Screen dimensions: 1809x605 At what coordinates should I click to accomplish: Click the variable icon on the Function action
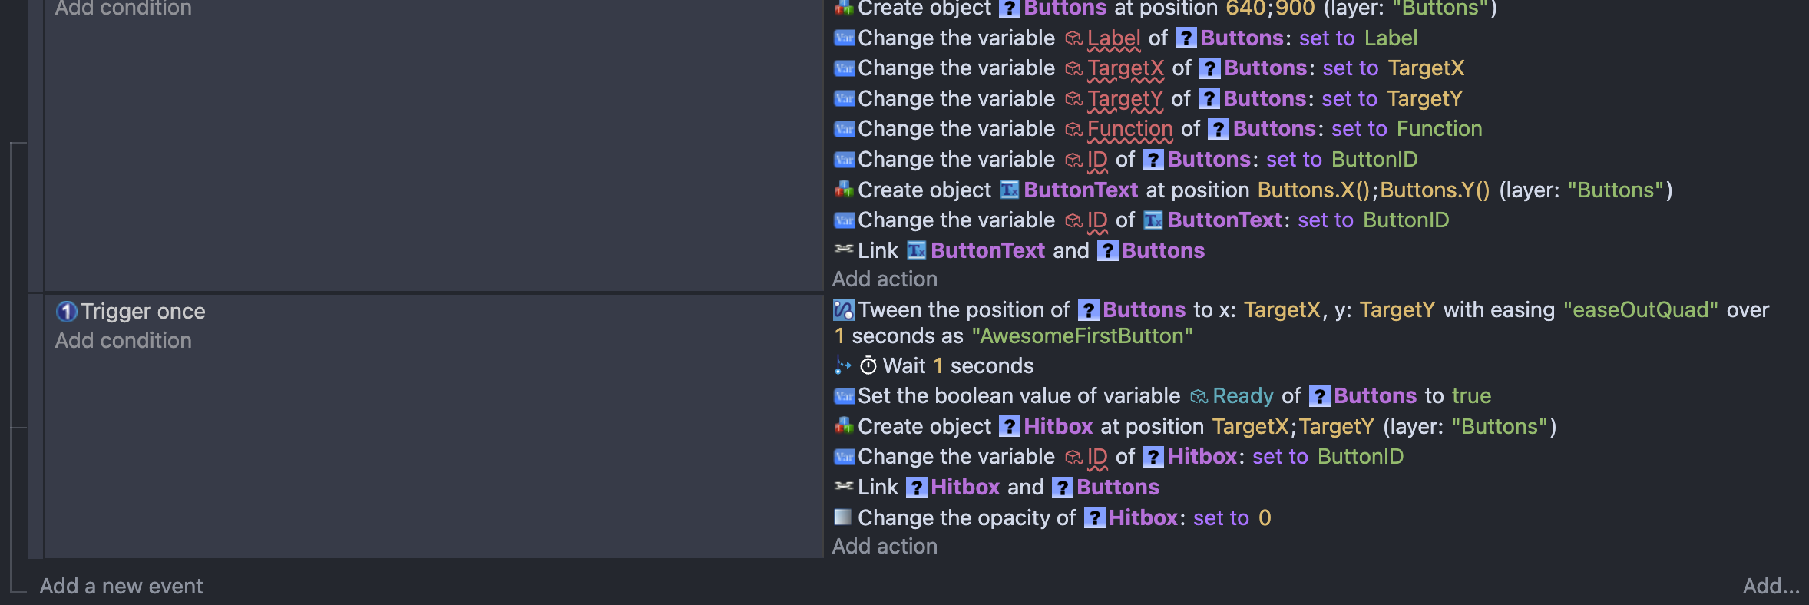tap(844, 129)
